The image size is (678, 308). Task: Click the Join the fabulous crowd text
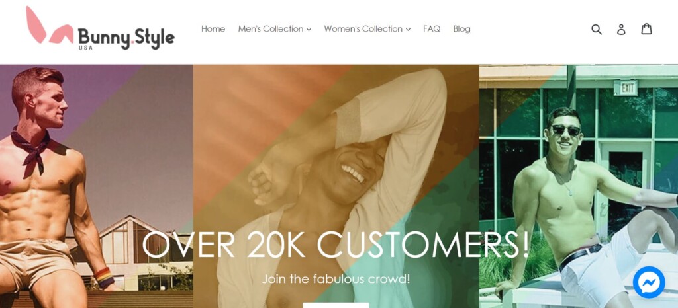coord(336,279)
